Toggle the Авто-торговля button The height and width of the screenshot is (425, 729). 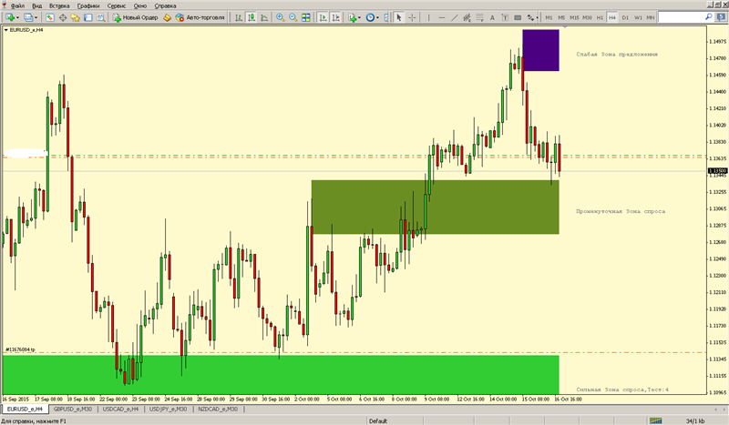(x=200, y=17)
